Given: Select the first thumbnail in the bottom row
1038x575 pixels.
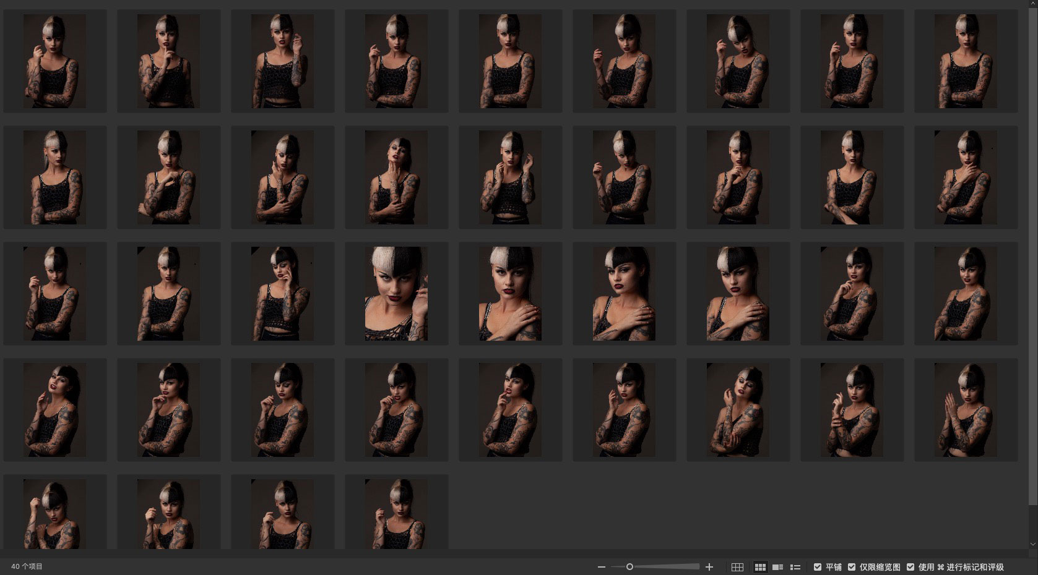Looking at the screenshot, I should [54, 513].
